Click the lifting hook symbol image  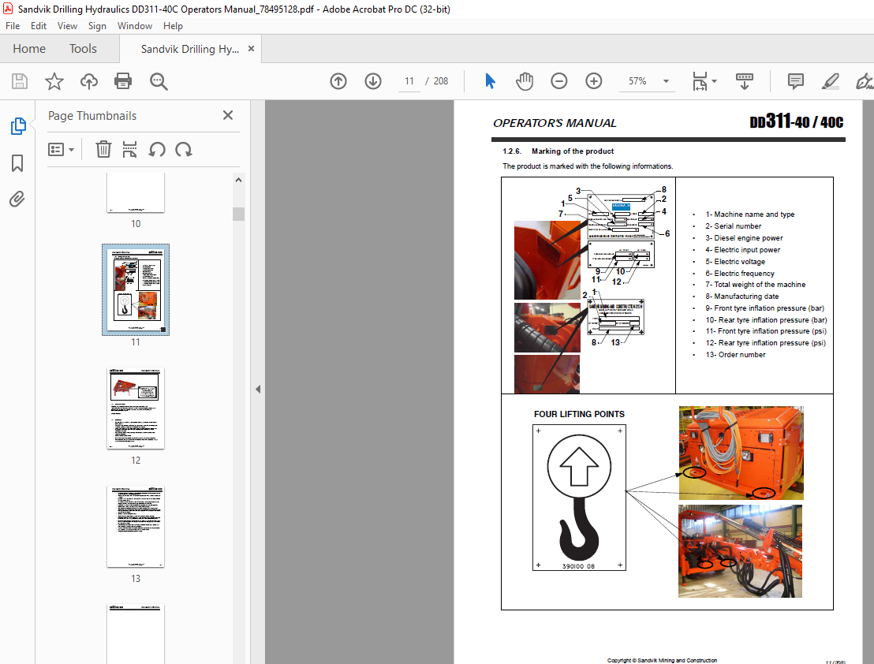tap(579, 498)
